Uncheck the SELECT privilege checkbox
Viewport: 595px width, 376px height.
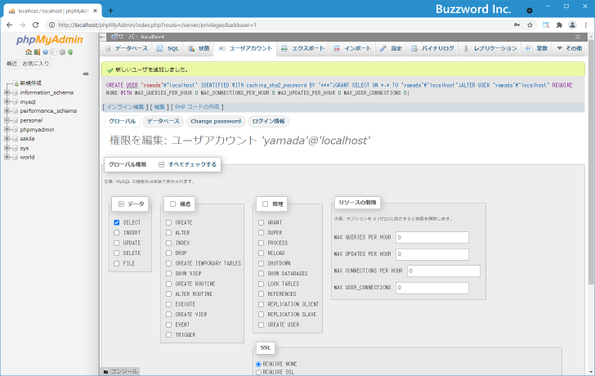coord(117,222)
